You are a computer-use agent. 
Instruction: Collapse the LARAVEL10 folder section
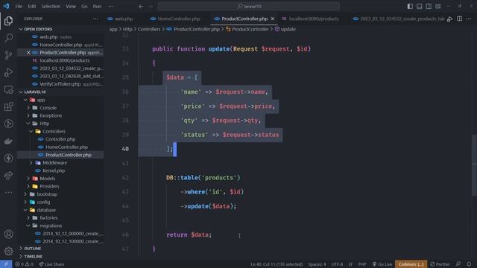[x=60, y=92]
